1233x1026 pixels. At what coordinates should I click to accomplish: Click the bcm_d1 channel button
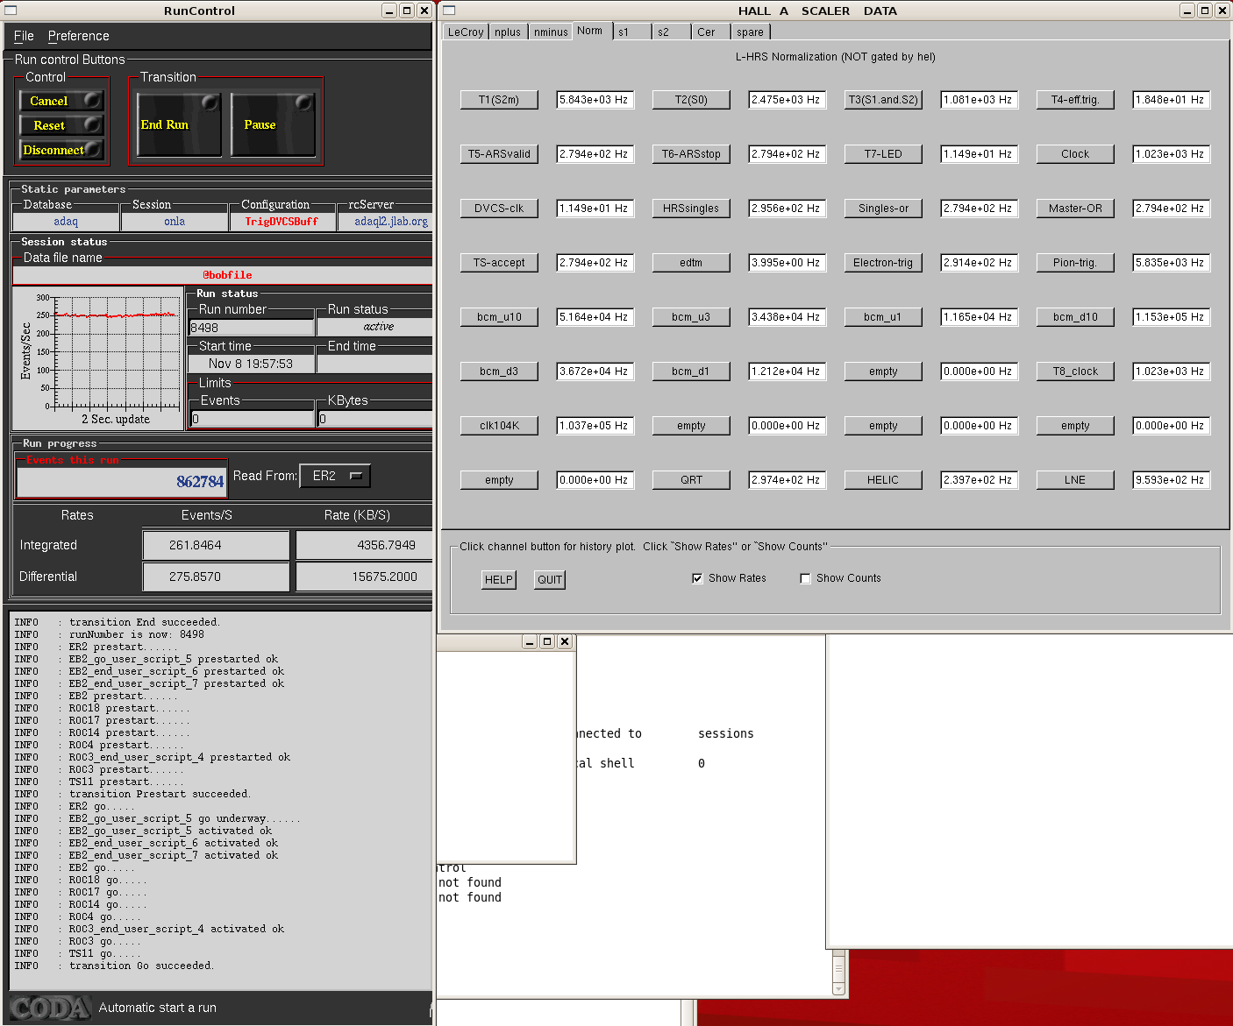(691, 371)
